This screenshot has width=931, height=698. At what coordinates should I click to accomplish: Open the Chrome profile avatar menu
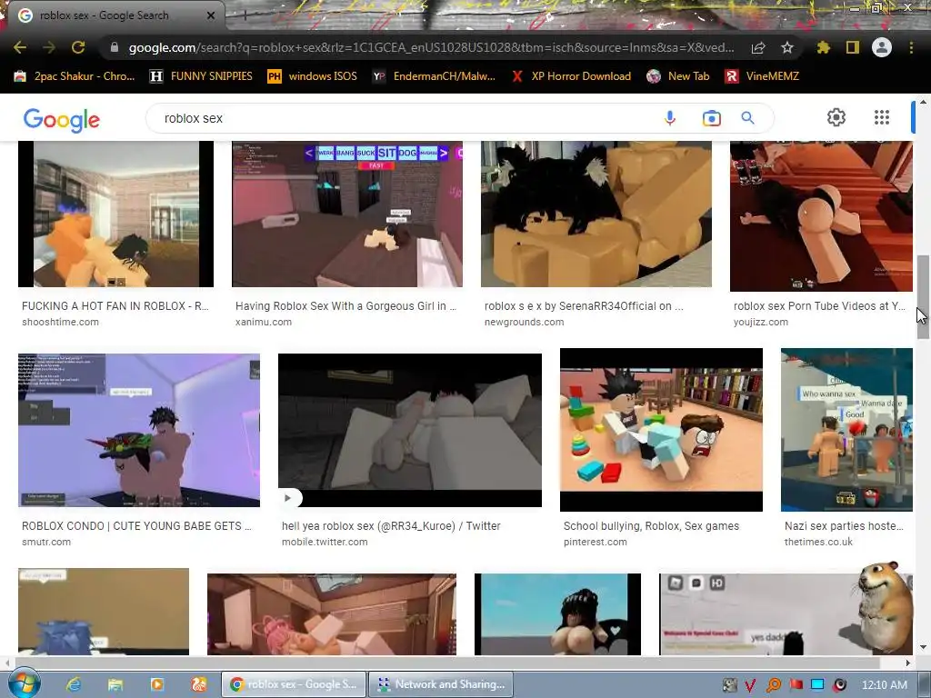point(882,47)
